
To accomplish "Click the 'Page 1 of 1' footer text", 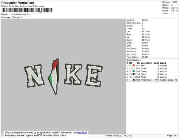I will (172, 136).
